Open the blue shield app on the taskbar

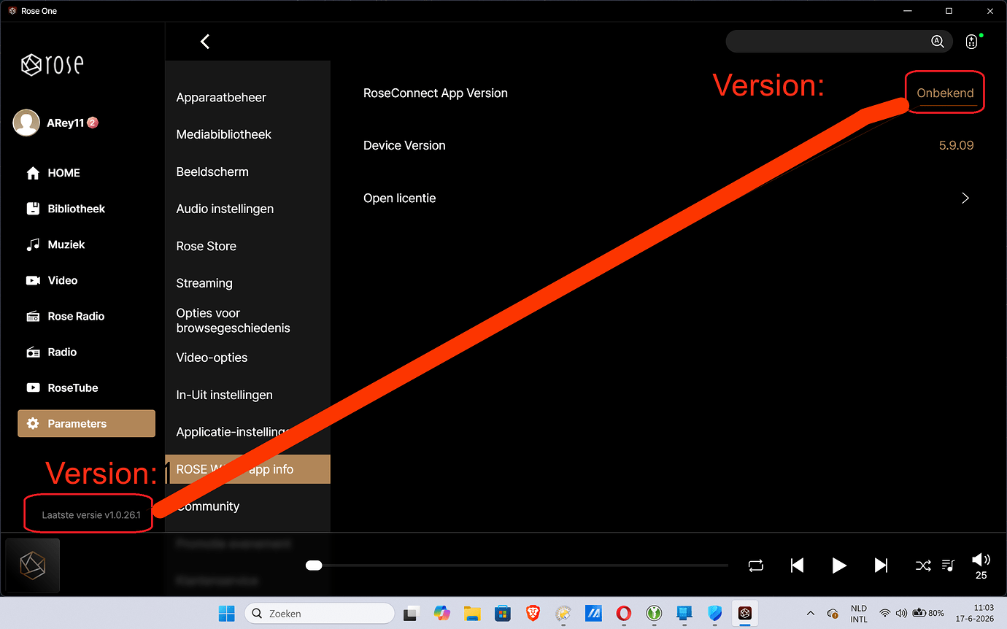714,614
